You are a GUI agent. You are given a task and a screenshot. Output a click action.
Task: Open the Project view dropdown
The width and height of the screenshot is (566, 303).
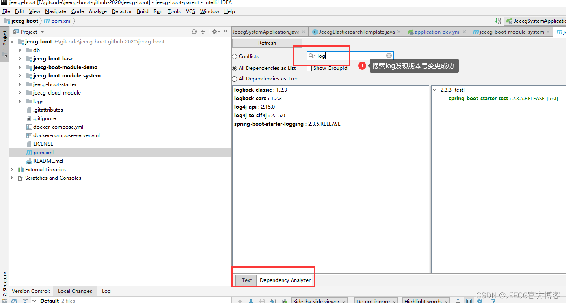[42, 32]
